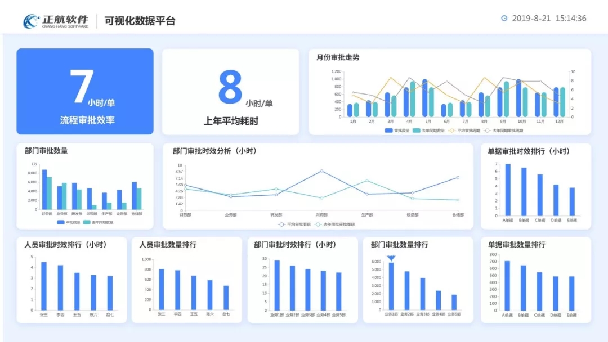Screen dimensions: 608x342
Task: Toggle the 去年同期数量 legend in 部门审批数量
Action: 98,222
